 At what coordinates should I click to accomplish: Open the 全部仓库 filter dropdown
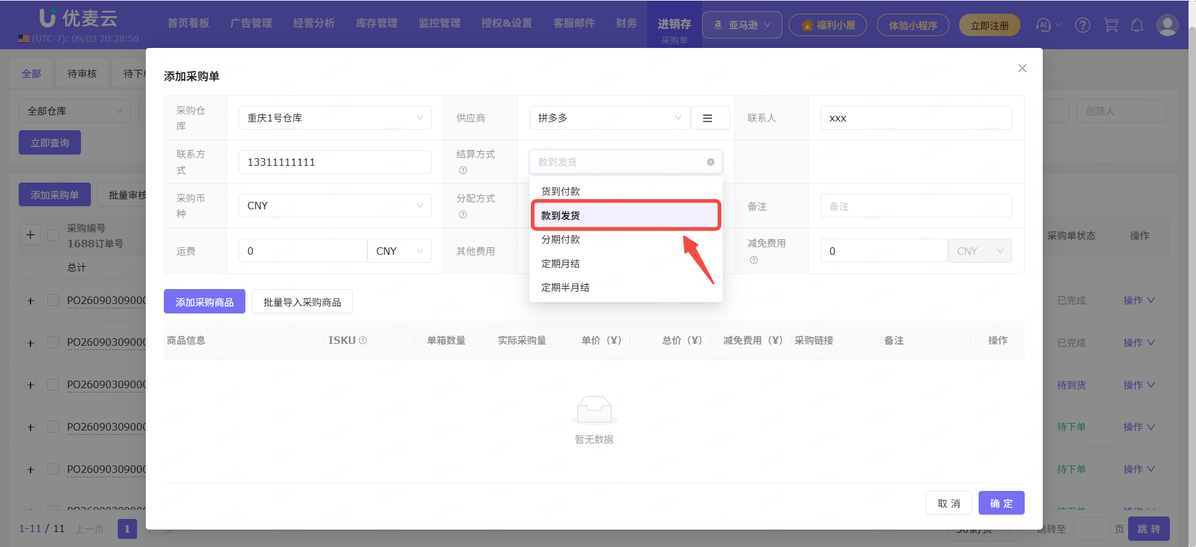(x=75, y=111)
